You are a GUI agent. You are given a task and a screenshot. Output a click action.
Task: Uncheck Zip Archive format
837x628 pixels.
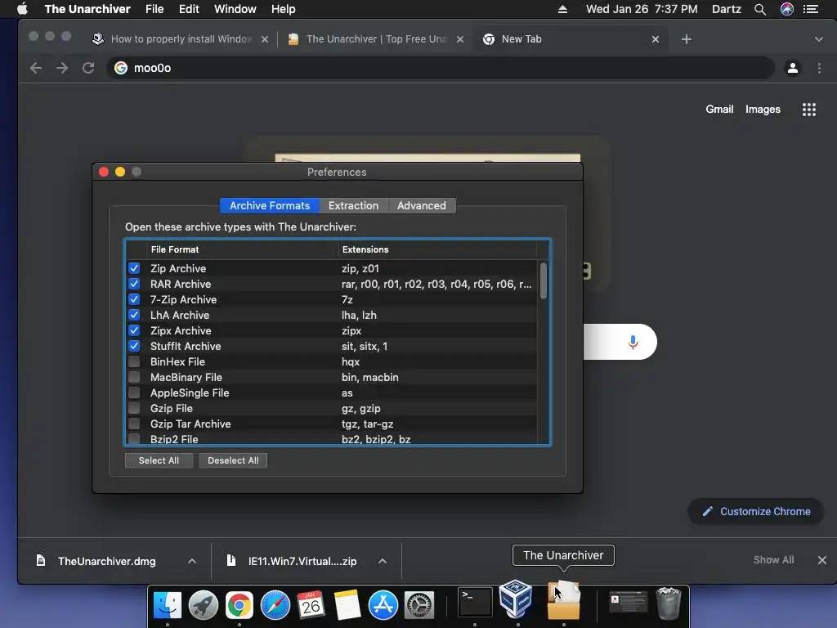click(134, 268)
